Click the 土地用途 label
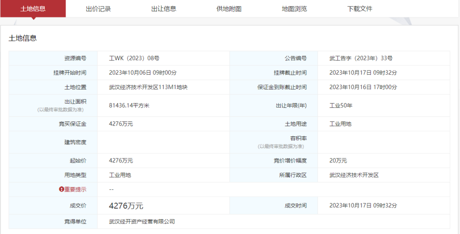Image resolution: width=460 pixels, height=234 pixels. coord(296,124)
